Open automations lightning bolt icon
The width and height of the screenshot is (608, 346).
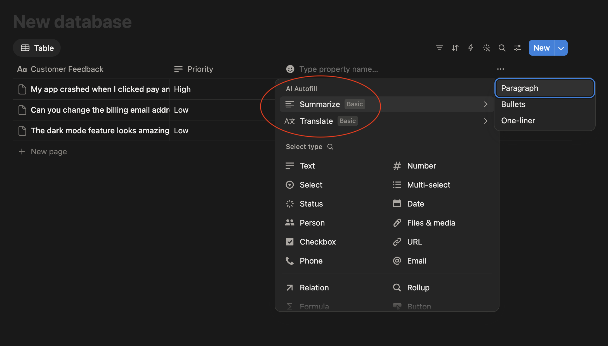click(x=471, y=48)
